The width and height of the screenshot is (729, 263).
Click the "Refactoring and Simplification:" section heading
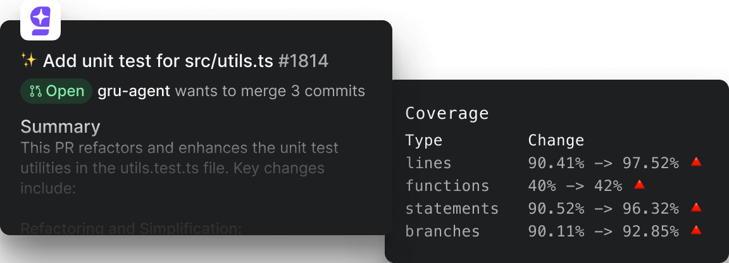pyautogui.click(x=131, y=228)
